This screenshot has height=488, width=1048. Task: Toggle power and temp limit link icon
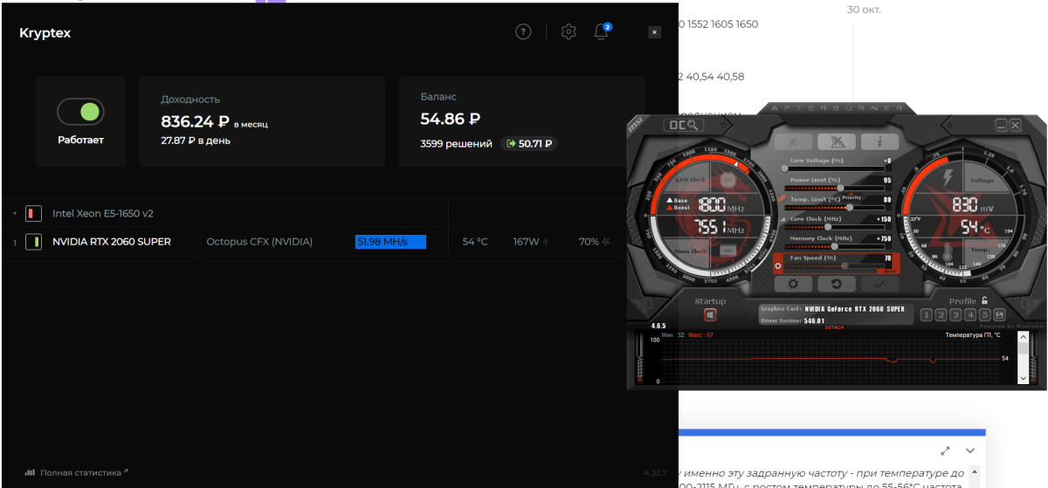coord(782,198)
